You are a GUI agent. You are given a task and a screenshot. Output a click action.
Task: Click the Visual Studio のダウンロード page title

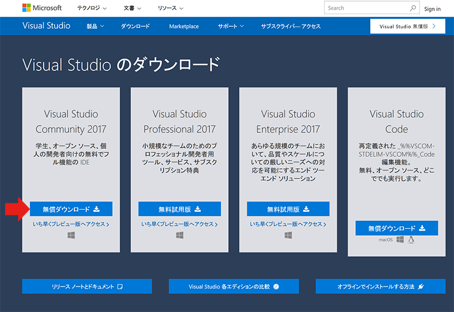click(121, 64)
